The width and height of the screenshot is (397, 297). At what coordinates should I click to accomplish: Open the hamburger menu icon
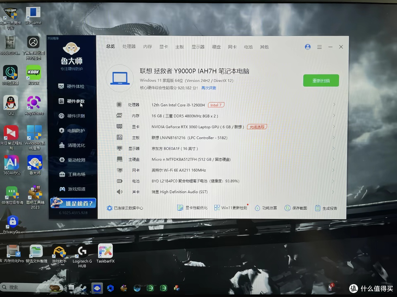[x=319, y=47]
